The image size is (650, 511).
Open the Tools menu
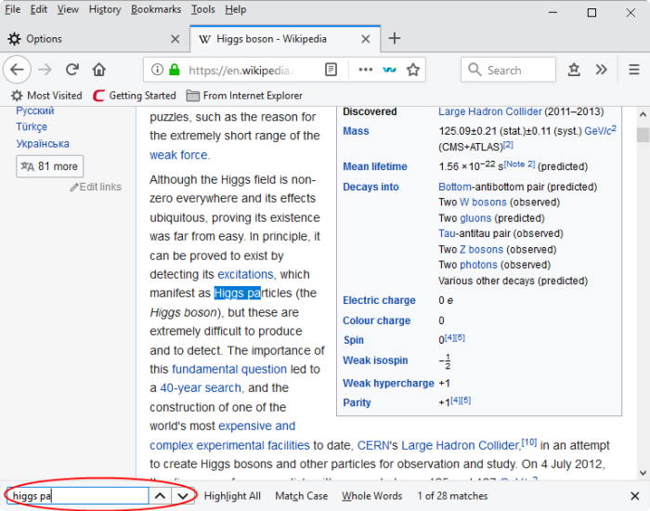click(203, 9)
